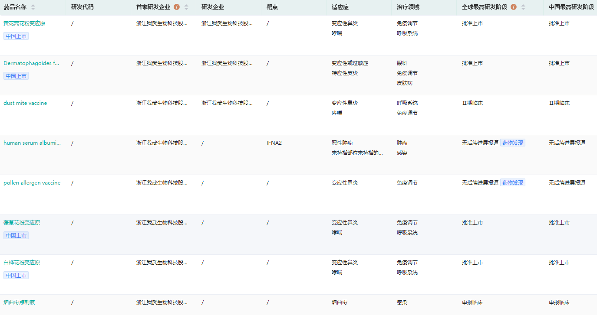Select 全球最高研发阶段 批准上市 in 白桦花粉变应原 row
The image size is (597, 315).
coord(472,263)
